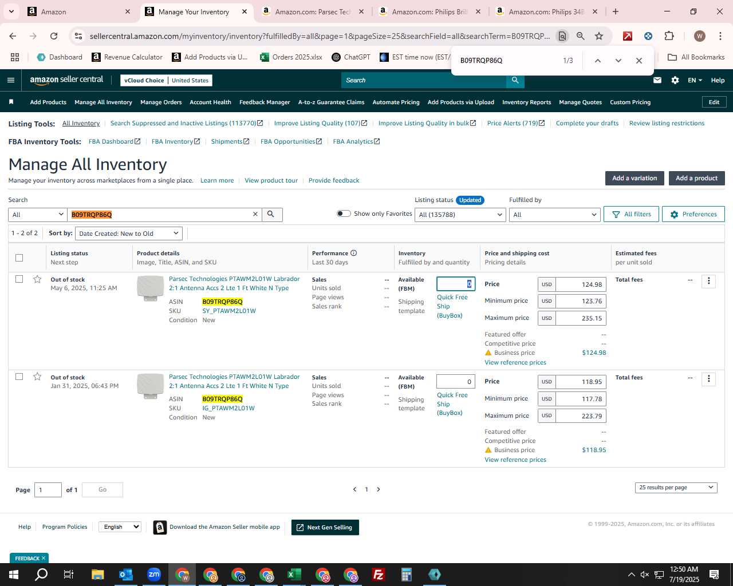Reload the browser page

click(x=54, y=36)
